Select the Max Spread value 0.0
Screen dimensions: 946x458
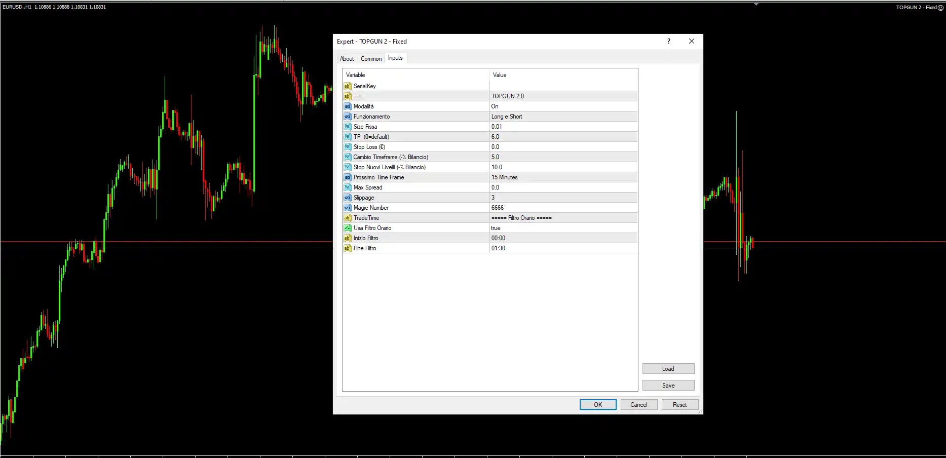[x=563, y=187]
